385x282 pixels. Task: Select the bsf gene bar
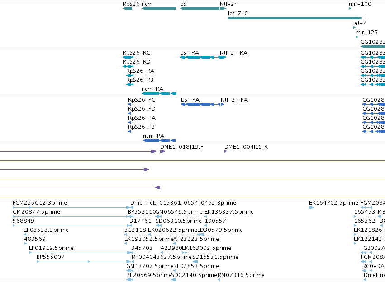(200, 9)
